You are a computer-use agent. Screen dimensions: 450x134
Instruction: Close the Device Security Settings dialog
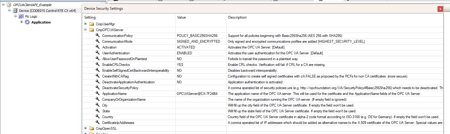pyautogui.click(x=440, y=9)
